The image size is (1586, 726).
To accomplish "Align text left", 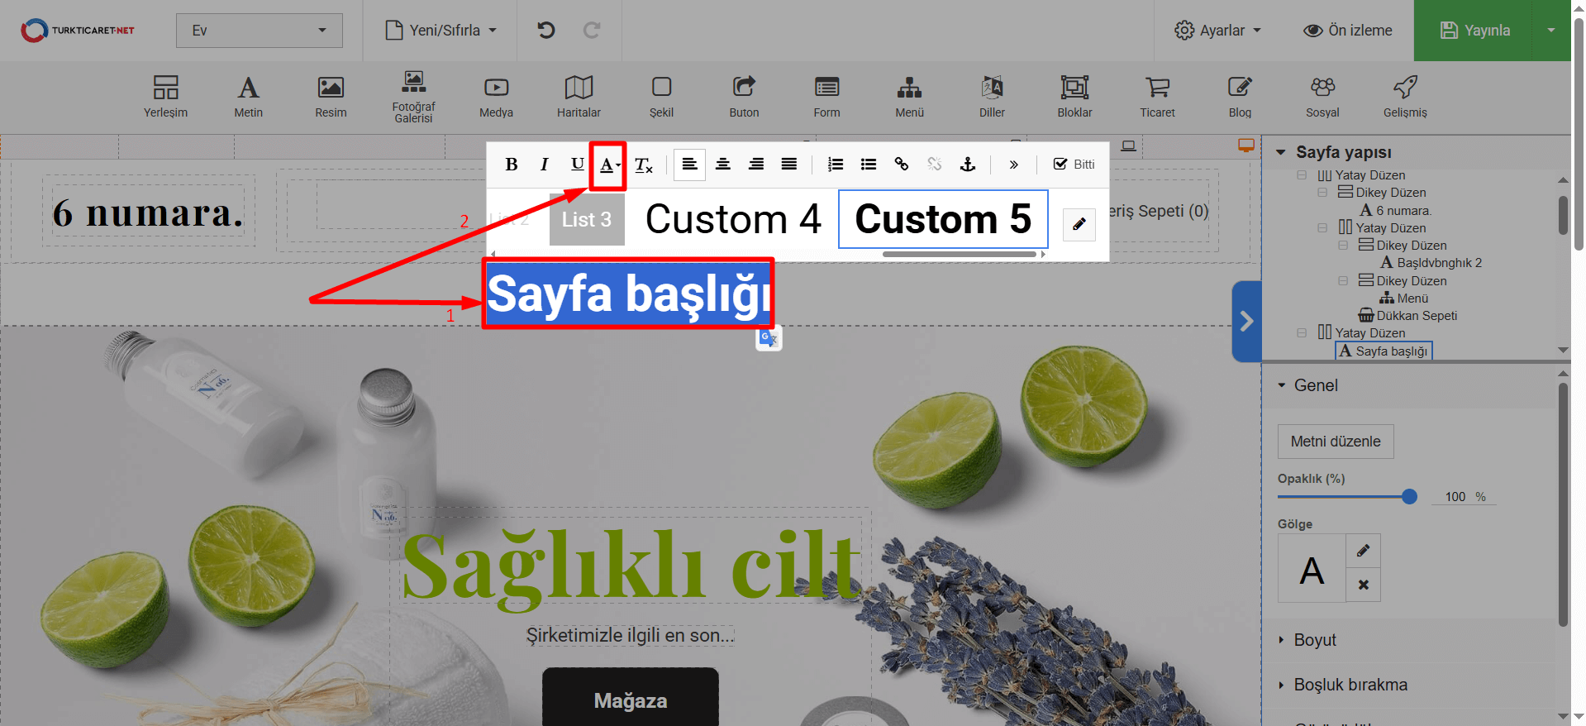I will [689, 165].
